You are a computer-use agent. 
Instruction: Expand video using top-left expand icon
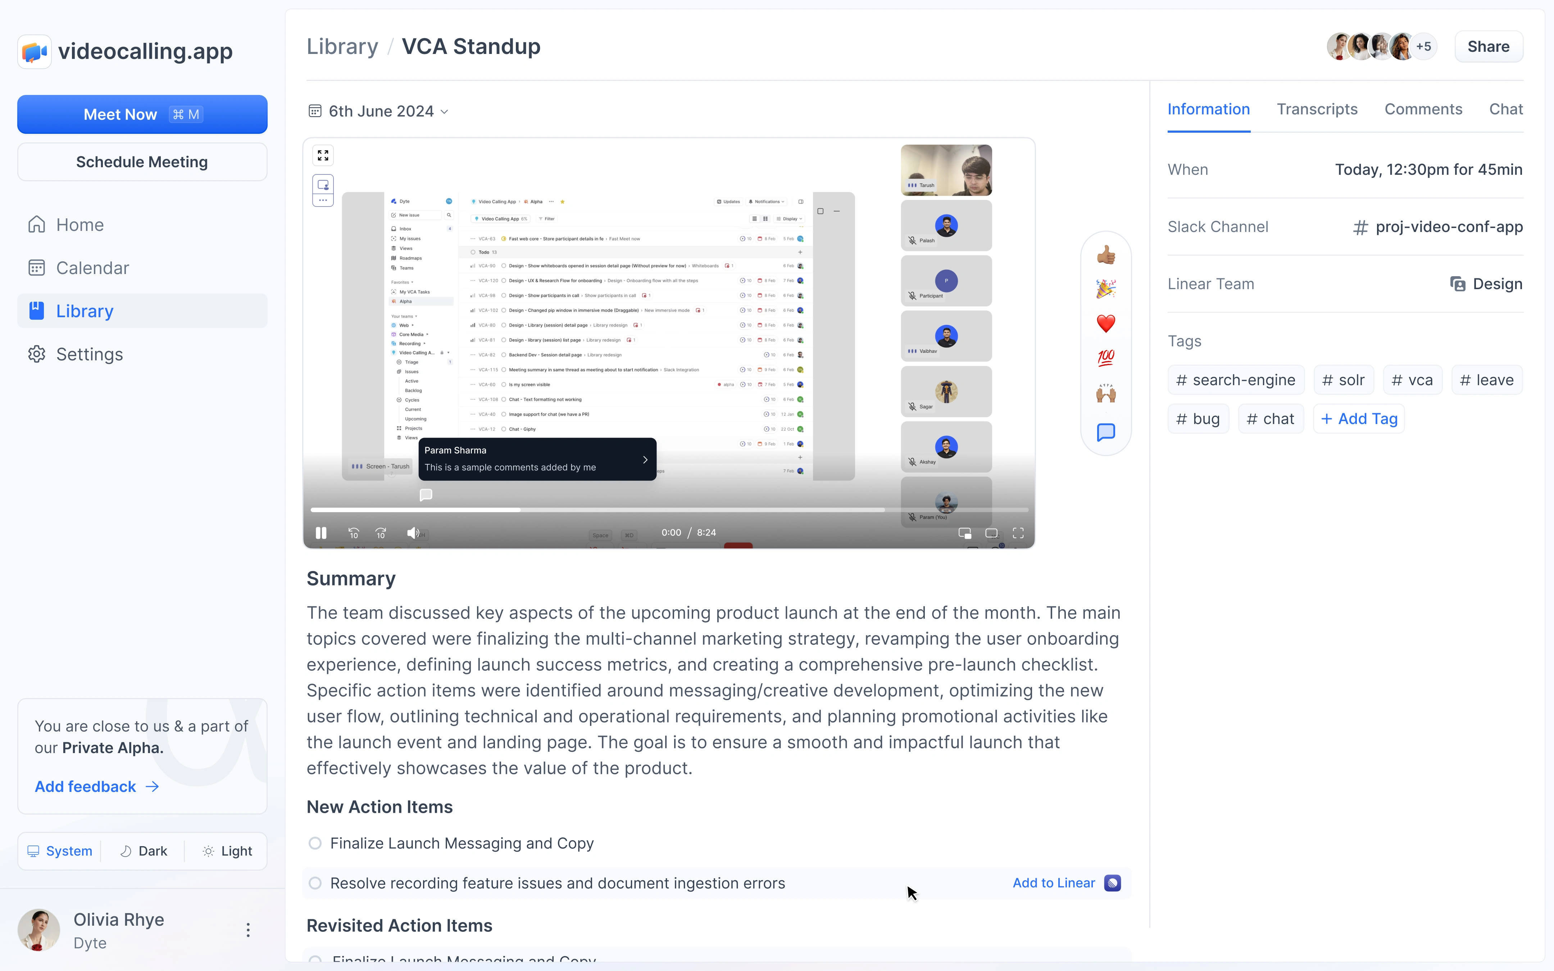pos(323,155)
